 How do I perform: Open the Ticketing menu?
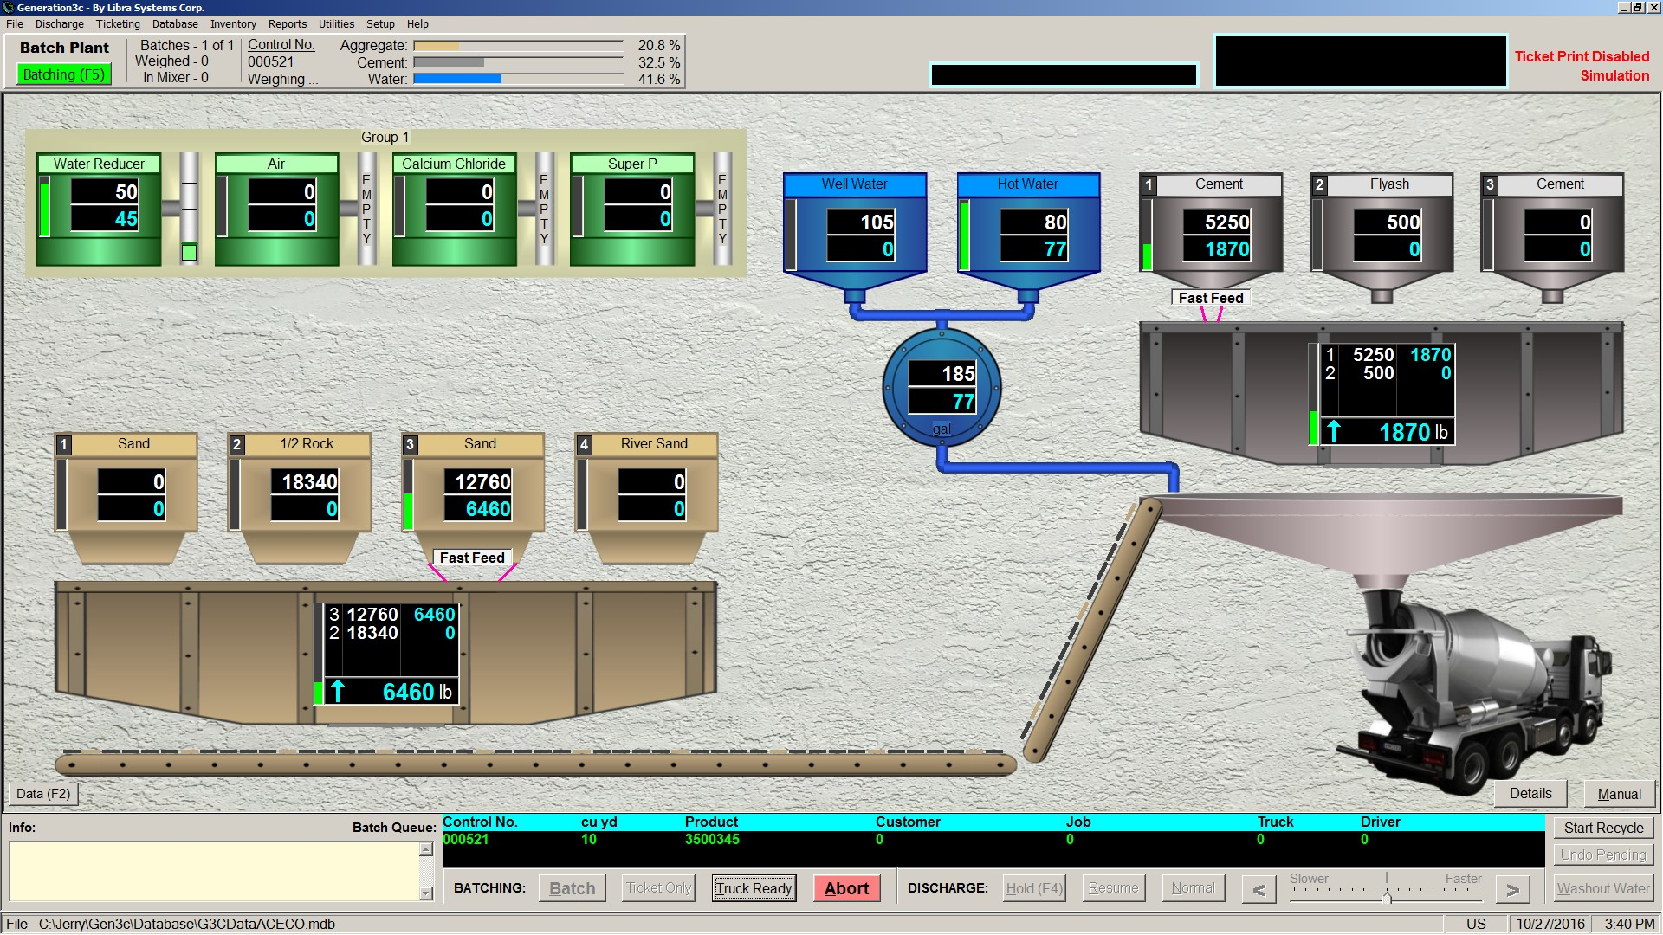click(118, 24)
